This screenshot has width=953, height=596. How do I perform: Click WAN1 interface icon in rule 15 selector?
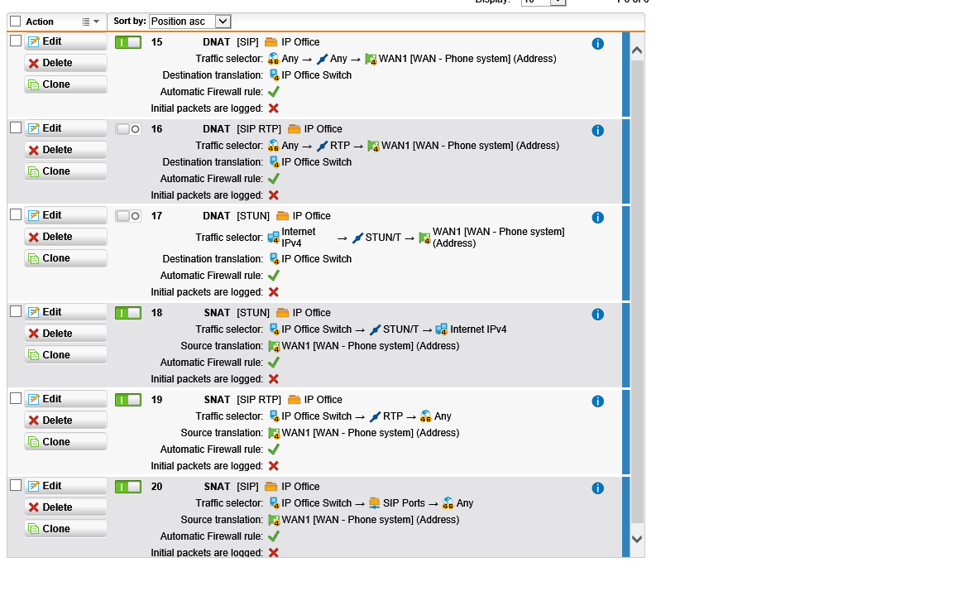click(x=371, y=60)
